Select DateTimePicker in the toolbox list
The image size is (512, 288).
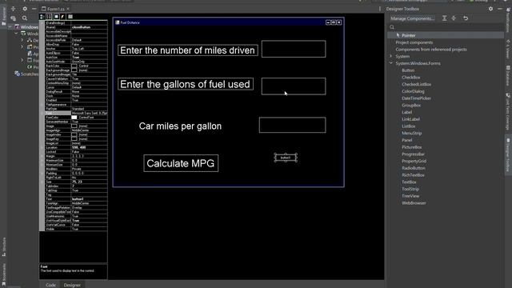click(x=416, y=98)
